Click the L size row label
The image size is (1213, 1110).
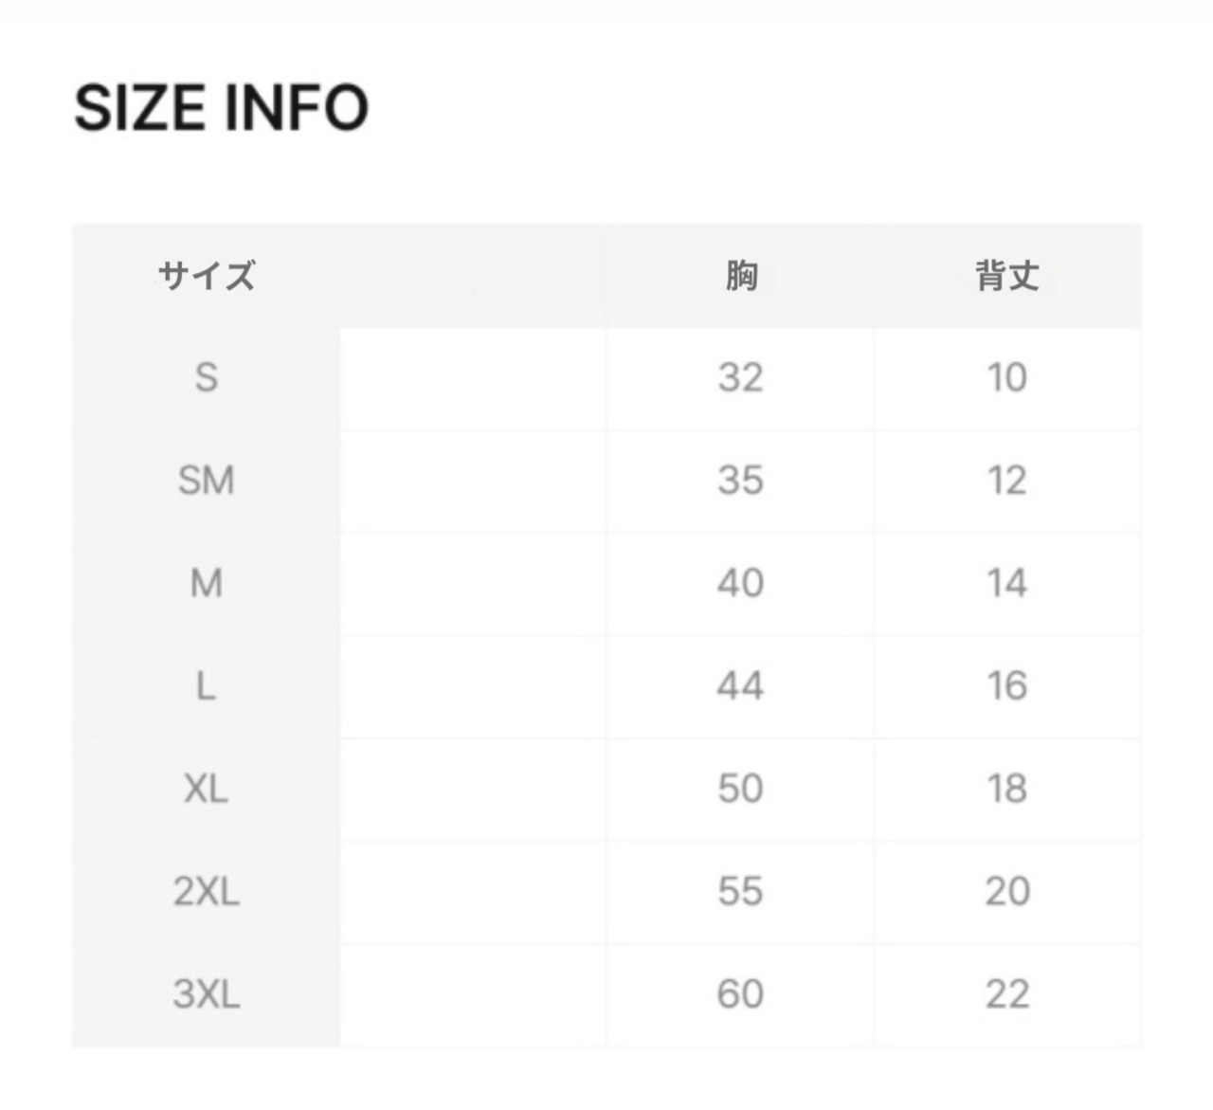click(207, 685)
